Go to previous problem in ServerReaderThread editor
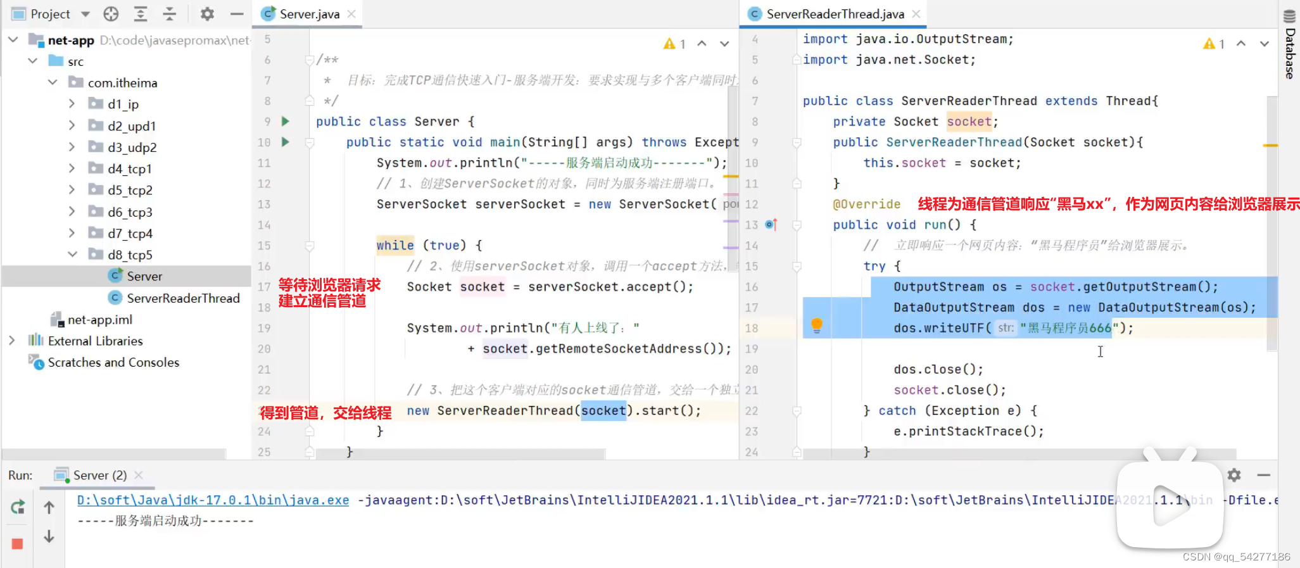Screen dimensions: 1300x568 tap(1241, 44)
